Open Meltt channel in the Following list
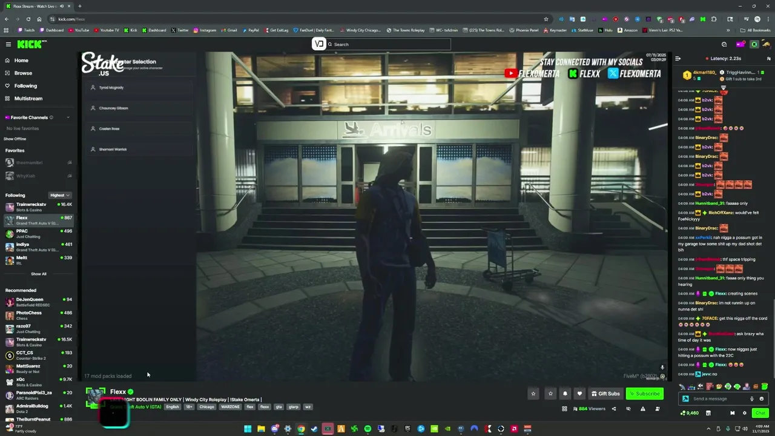 [x=38, y=260]
